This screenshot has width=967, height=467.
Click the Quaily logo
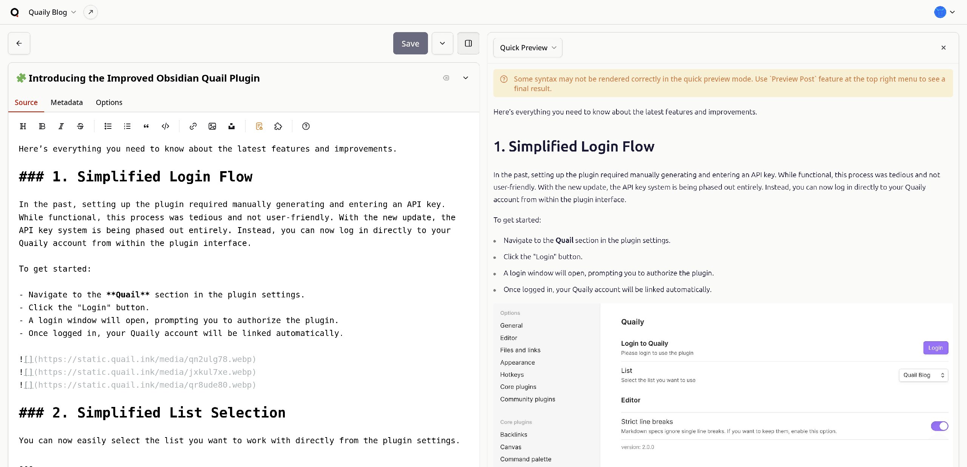[x=15, y=12]
